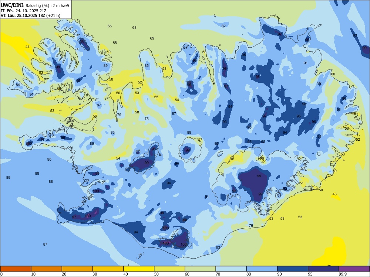Click the light blue 70–80 legend swatch

[231, 269]
